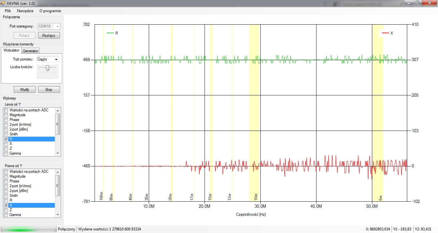
Task: Click the green R legend line marker
Action: click(x=110, y=33)
